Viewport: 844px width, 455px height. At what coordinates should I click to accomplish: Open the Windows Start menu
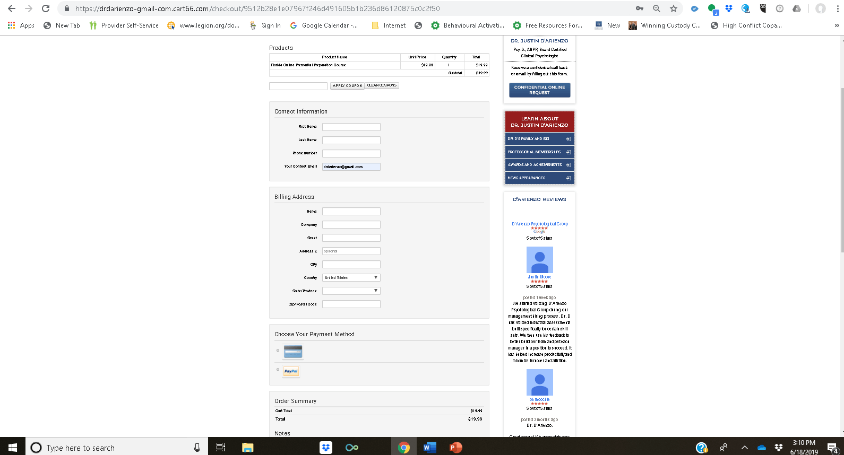click(x=13, y=448)
